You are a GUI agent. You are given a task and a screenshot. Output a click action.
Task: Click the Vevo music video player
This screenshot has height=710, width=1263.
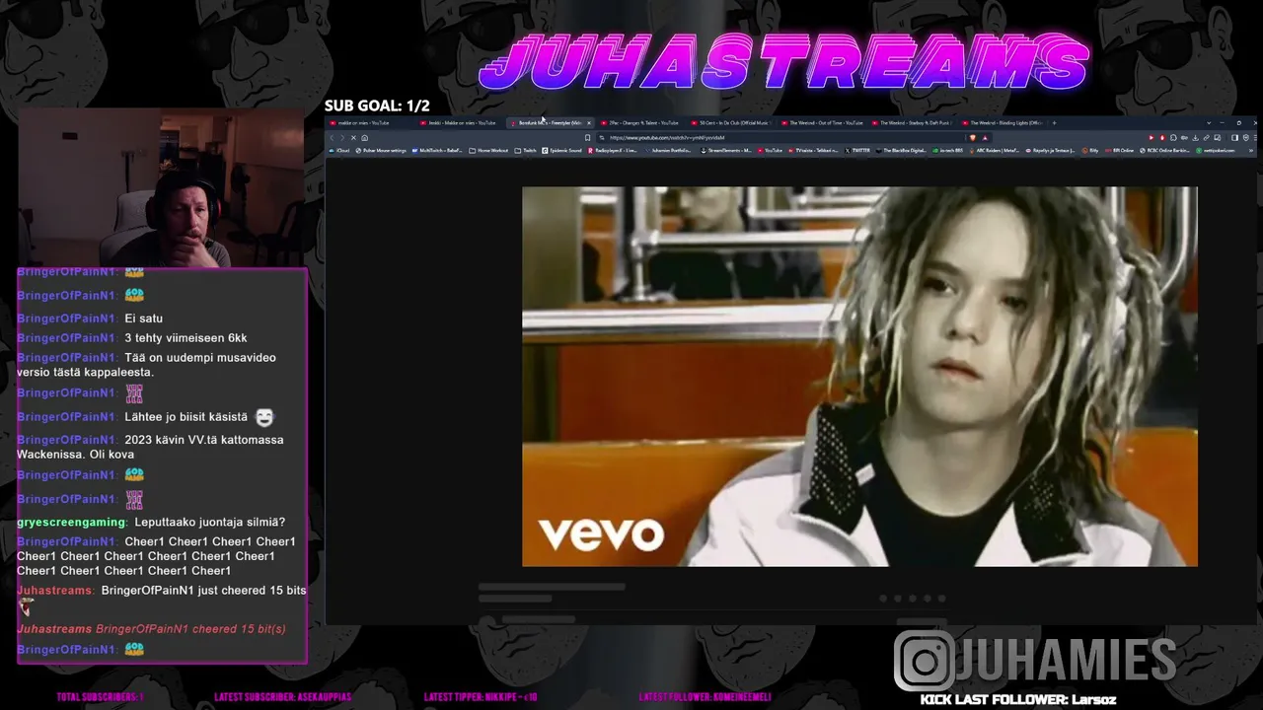pos(859,377)
